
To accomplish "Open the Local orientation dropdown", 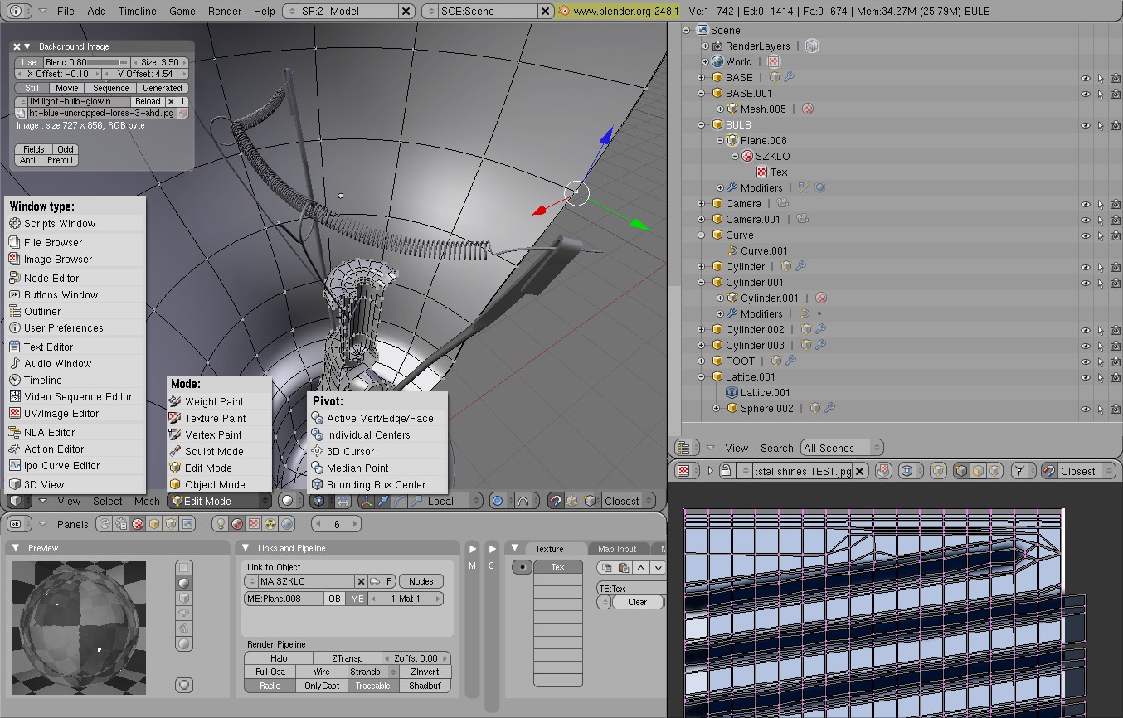I will [x=453, y=501].
